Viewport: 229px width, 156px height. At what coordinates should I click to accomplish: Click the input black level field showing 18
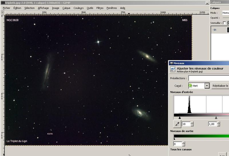click(186, 124)
